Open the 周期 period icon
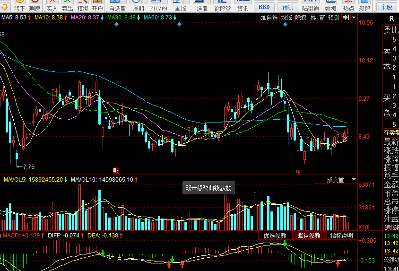 [x=139, y=6]
